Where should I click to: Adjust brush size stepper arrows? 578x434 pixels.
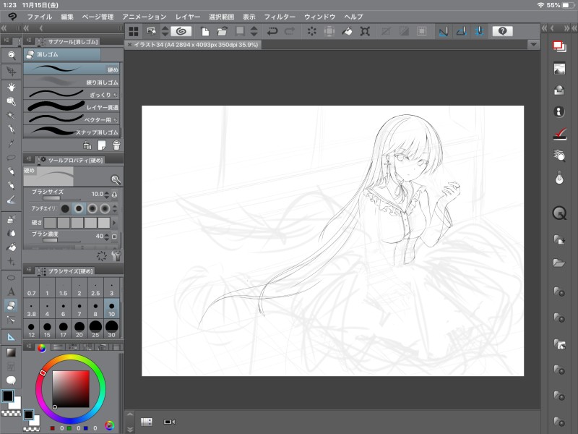click(106, 194)
